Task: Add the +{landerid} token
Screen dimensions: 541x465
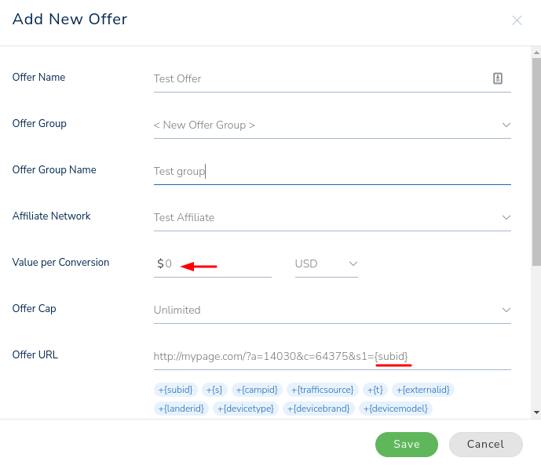Action: point(181,409)
